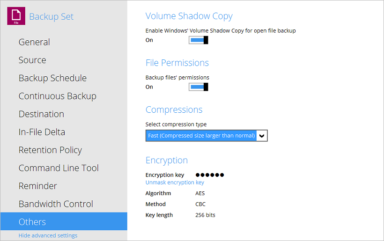Click the Backup Set file icon
Viewport: 384px width, 241px height.
(16, 16)
